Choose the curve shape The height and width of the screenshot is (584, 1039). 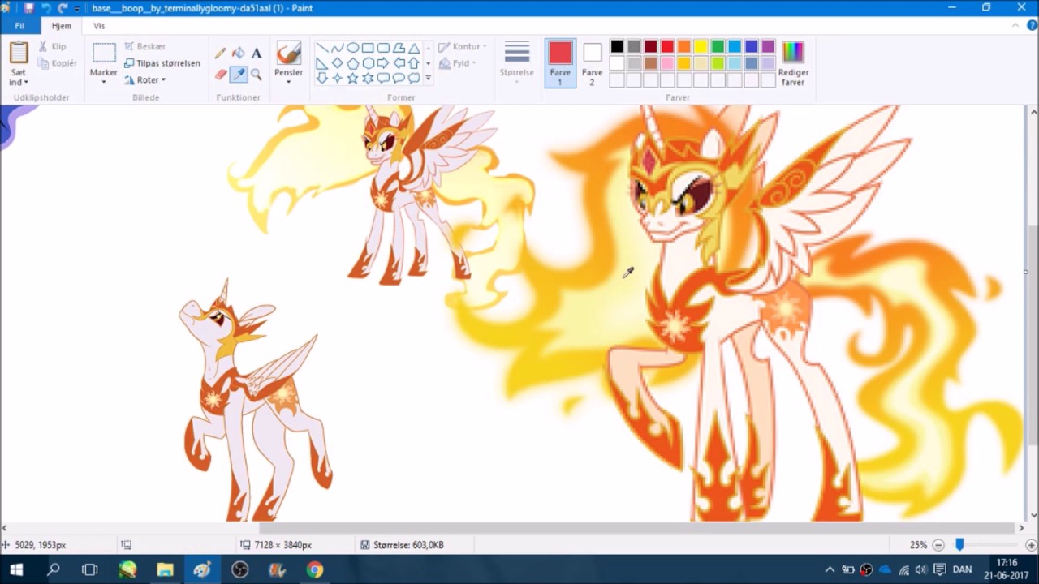338,48
